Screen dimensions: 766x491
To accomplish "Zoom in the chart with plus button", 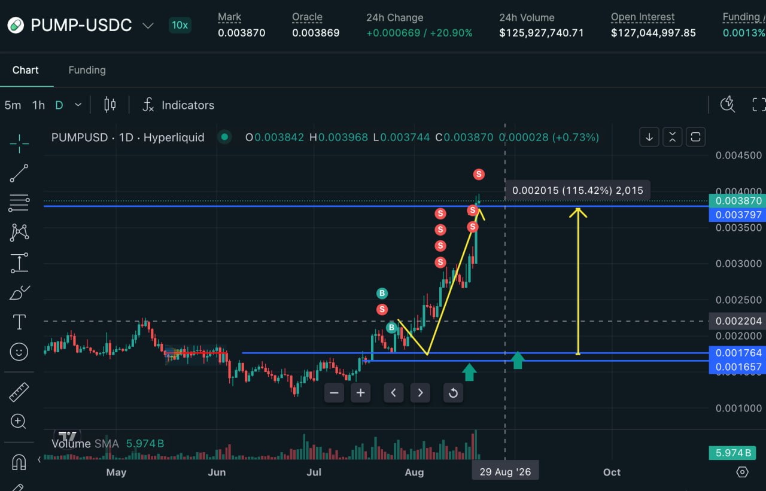I will pyautogui.click(x=361, y=393).
